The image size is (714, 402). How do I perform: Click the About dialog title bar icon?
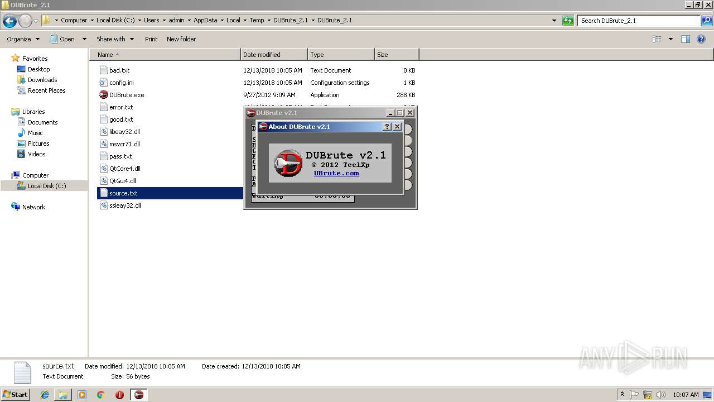point(263,127)
